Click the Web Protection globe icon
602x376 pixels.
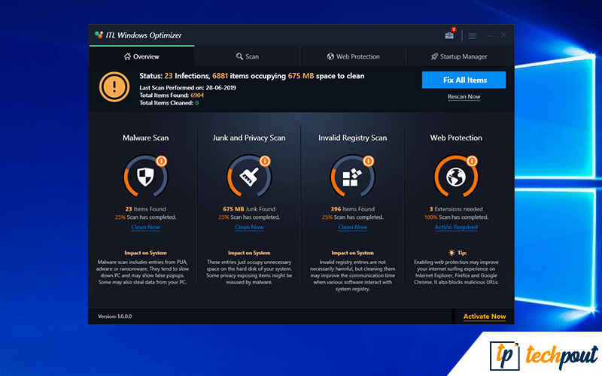point(456,177)
